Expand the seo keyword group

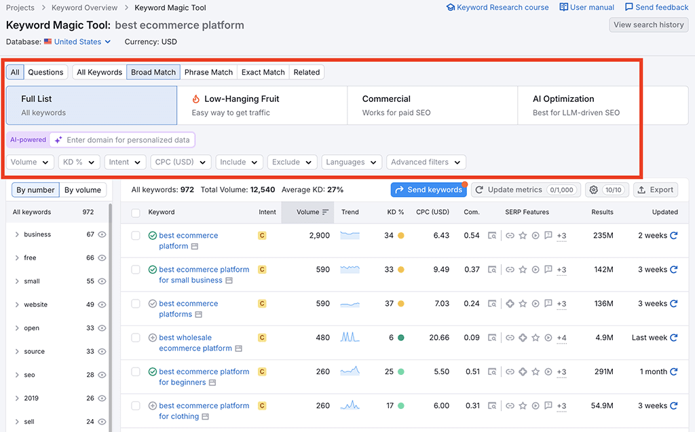[17, 375]
